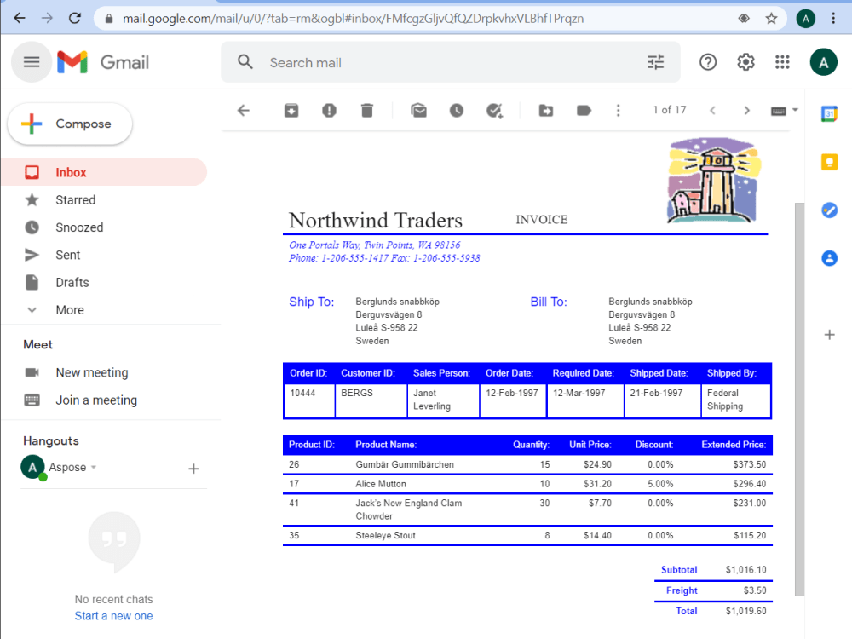Click the browser back arrow
This screenshot has width=852, height=639.
click(20, 19)
